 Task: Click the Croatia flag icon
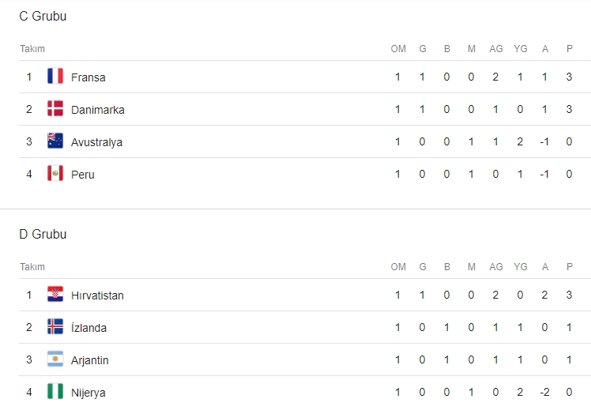pos(55,295)
